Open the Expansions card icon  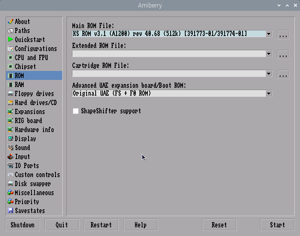[10, 111]
